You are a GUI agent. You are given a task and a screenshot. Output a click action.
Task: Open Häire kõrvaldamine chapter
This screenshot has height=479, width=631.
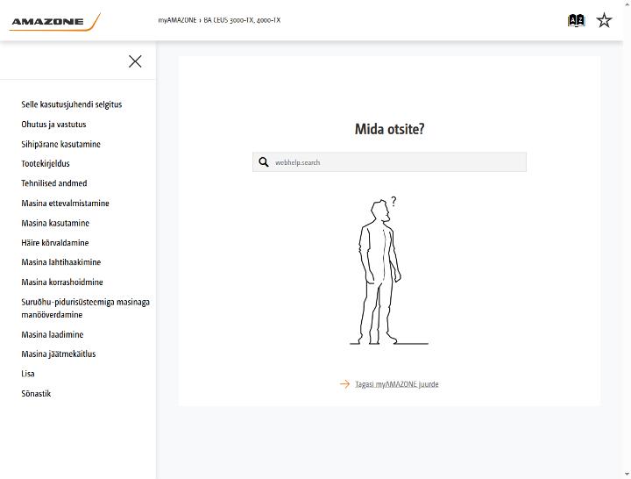pyautogui.click(x=54, y=242)
